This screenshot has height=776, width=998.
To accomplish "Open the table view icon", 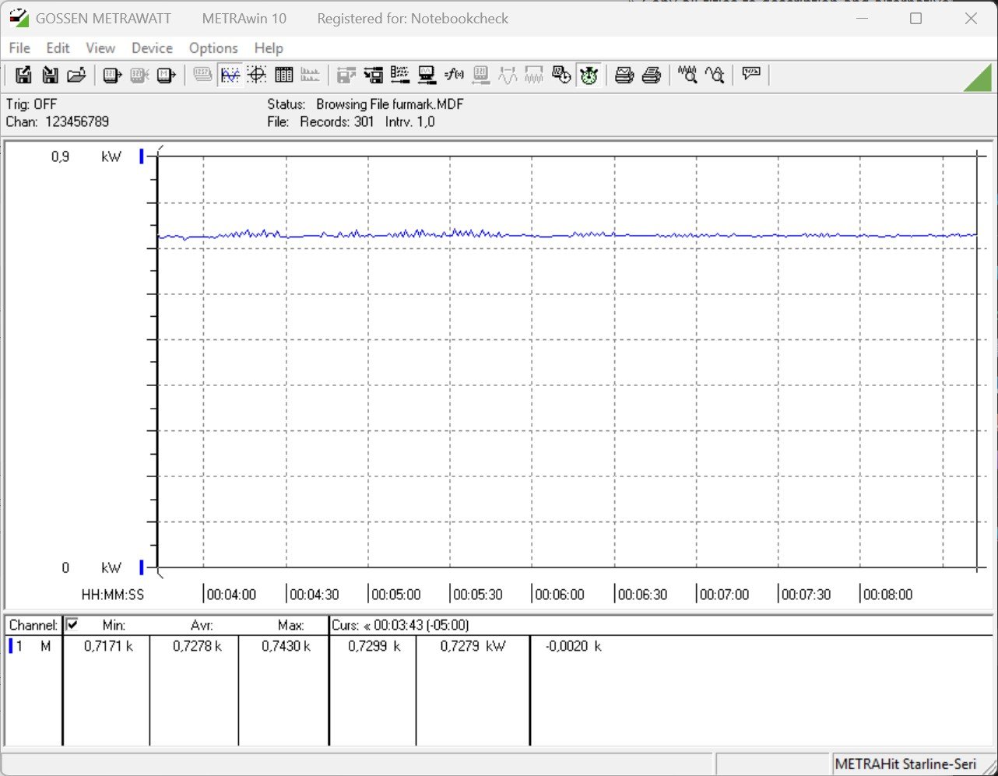I will pos(283,75).
